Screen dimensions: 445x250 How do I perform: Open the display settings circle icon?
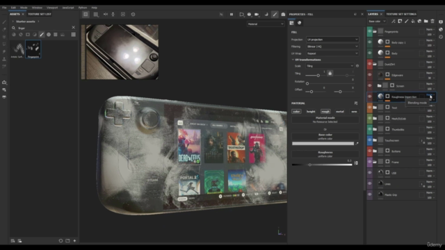249,14
